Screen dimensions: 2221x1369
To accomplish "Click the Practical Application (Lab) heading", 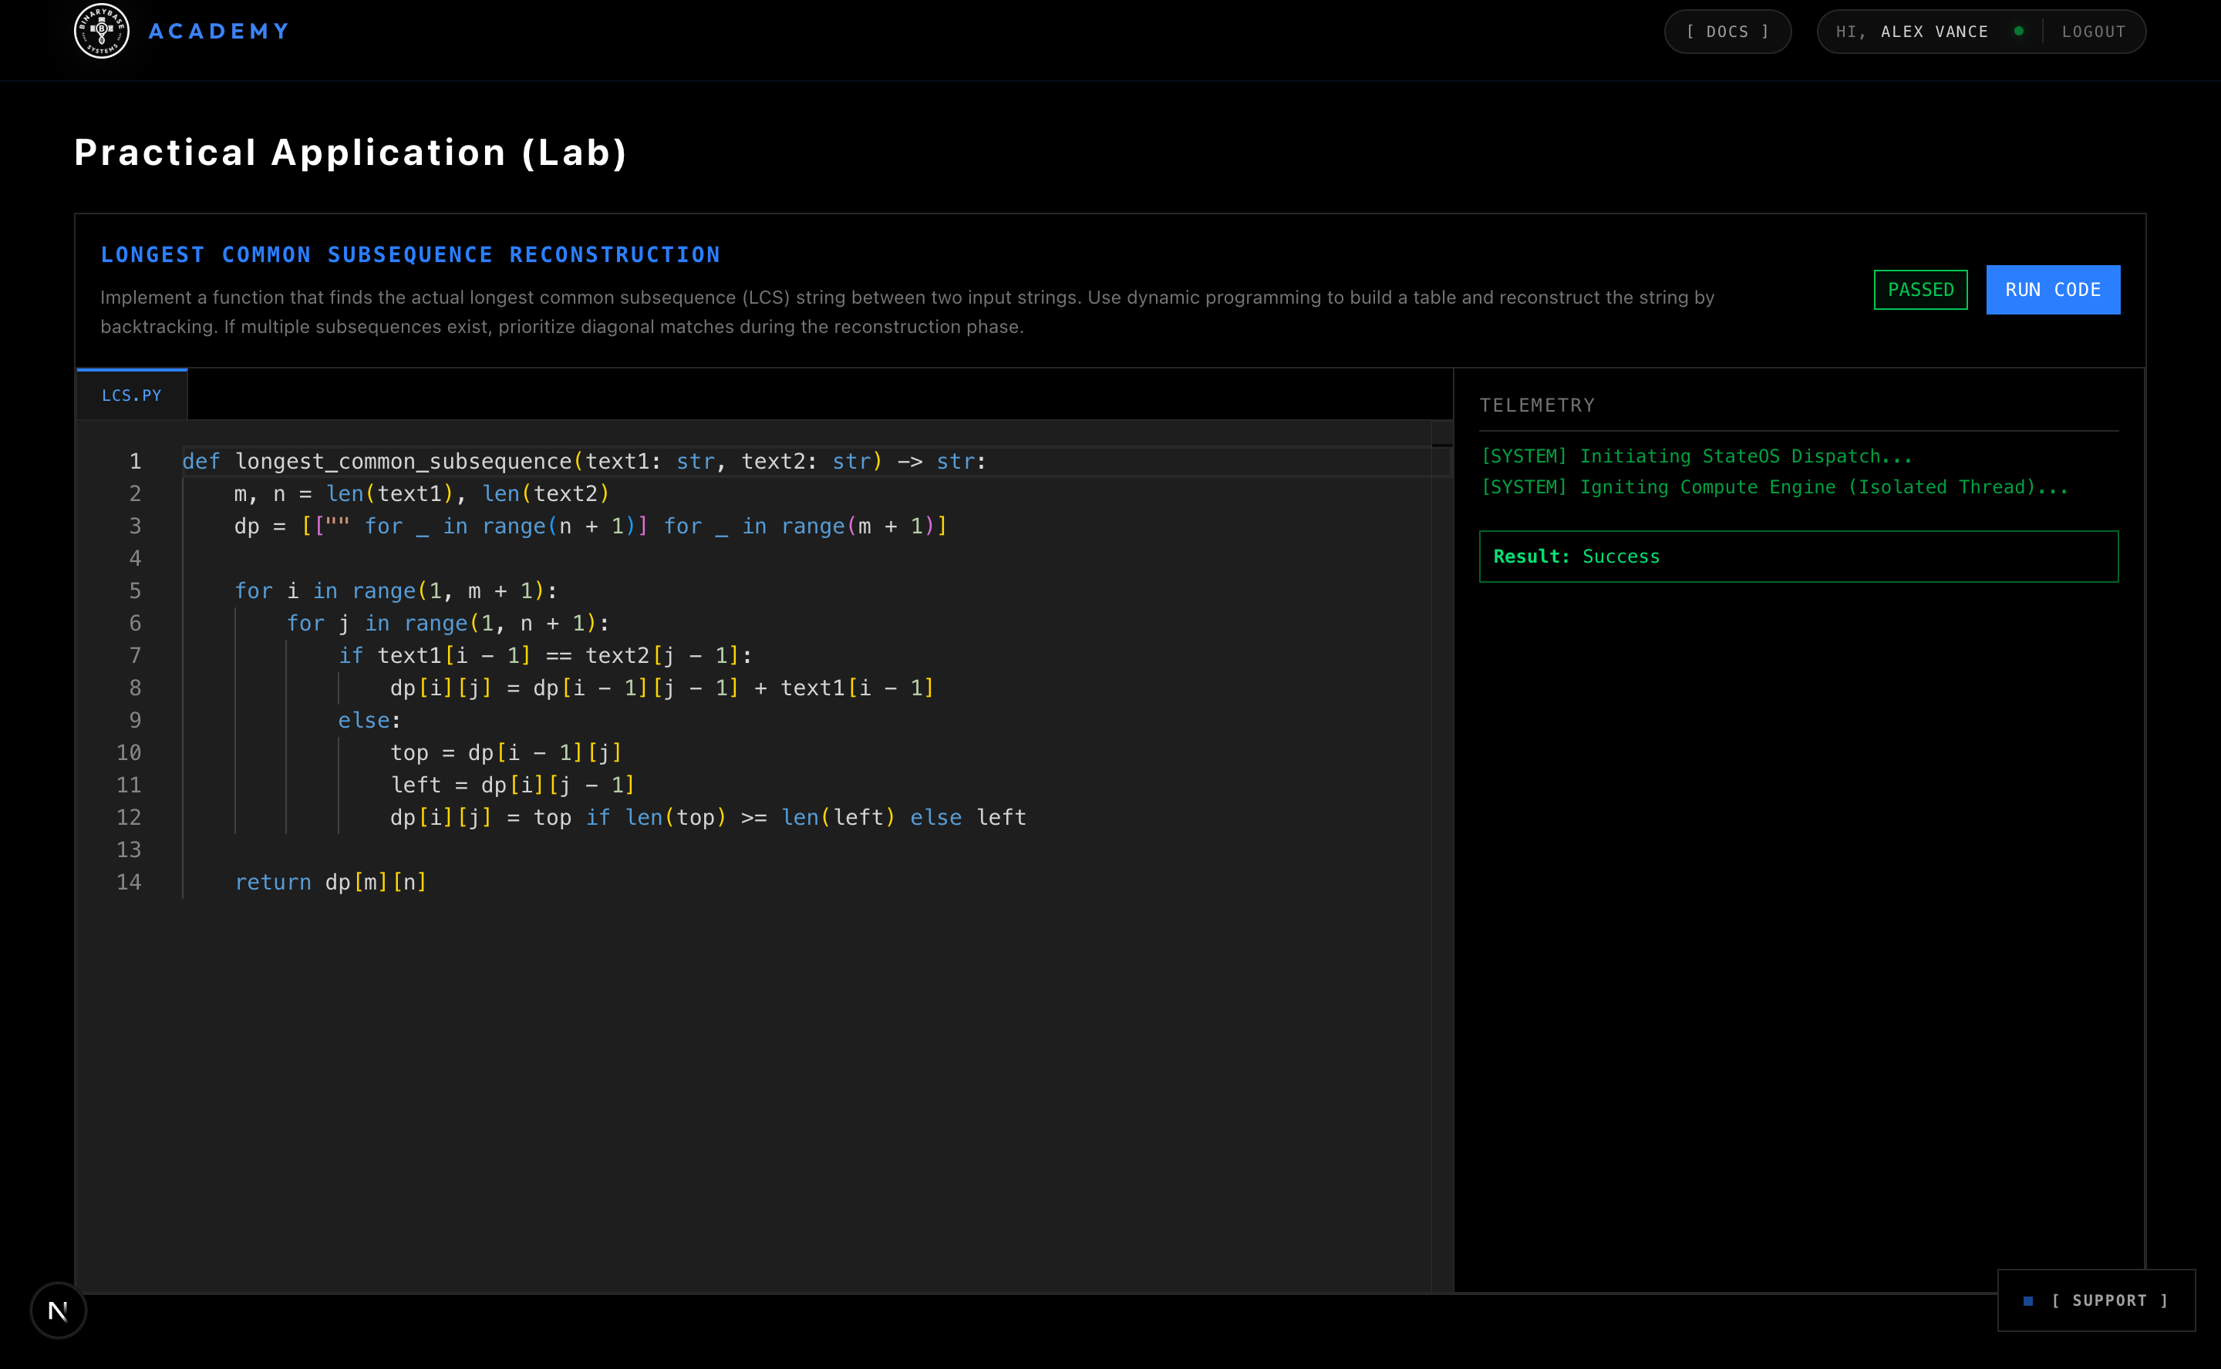I will coord(351,153).
